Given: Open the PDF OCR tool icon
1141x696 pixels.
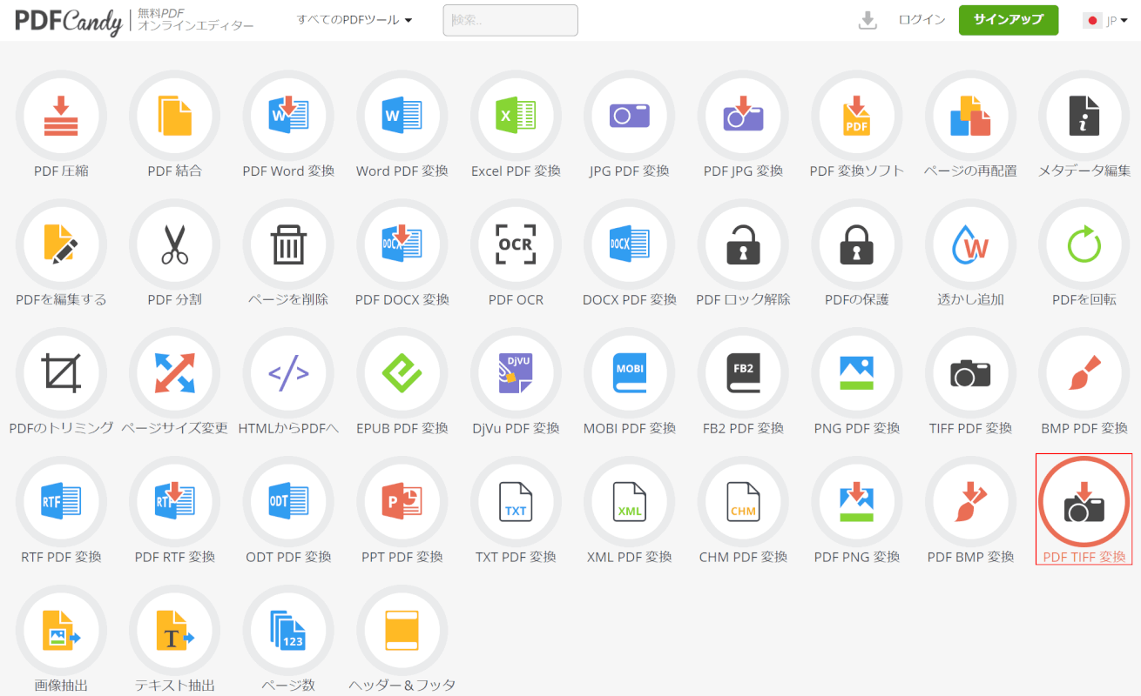Looking at the screenshot, I should point(516,244).
